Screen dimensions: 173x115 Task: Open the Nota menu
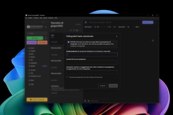tap(41, 18)
